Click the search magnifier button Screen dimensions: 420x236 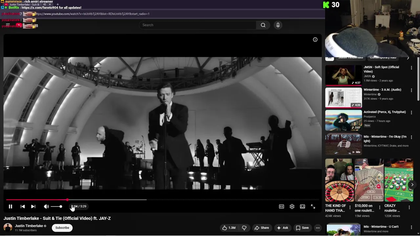263,25
